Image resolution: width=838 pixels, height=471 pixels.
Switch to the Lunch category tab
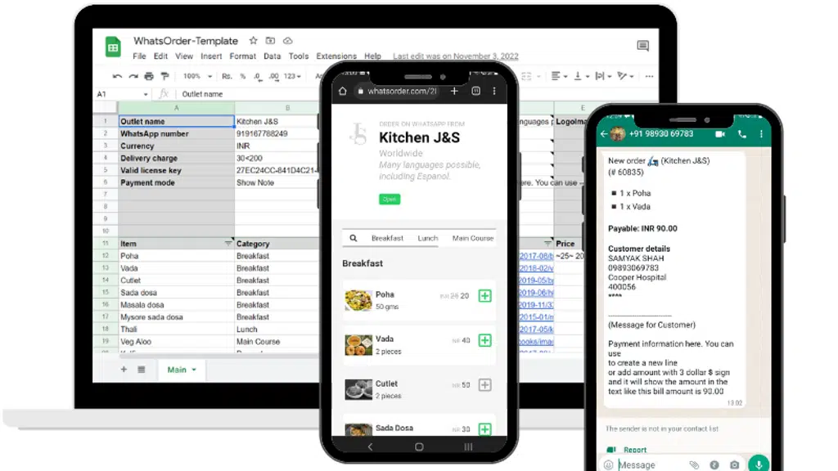[x=427, y=238]
